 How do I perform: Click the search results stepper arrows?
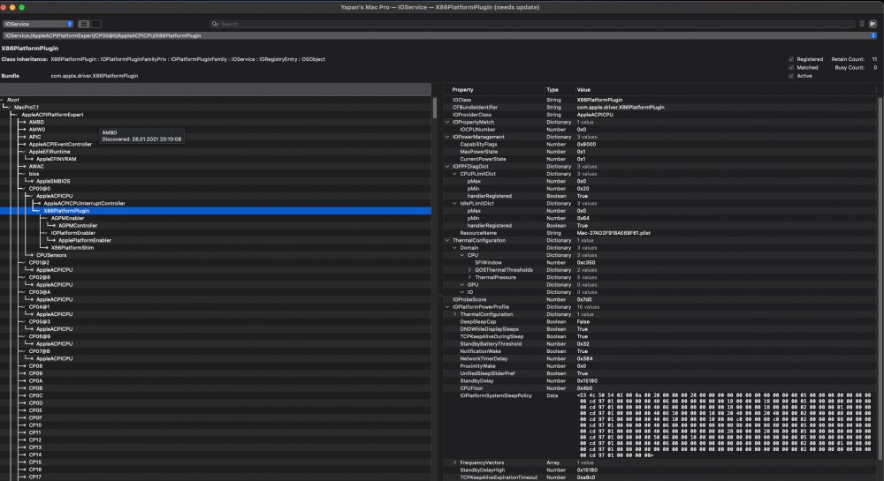click(x=861, y=24)
